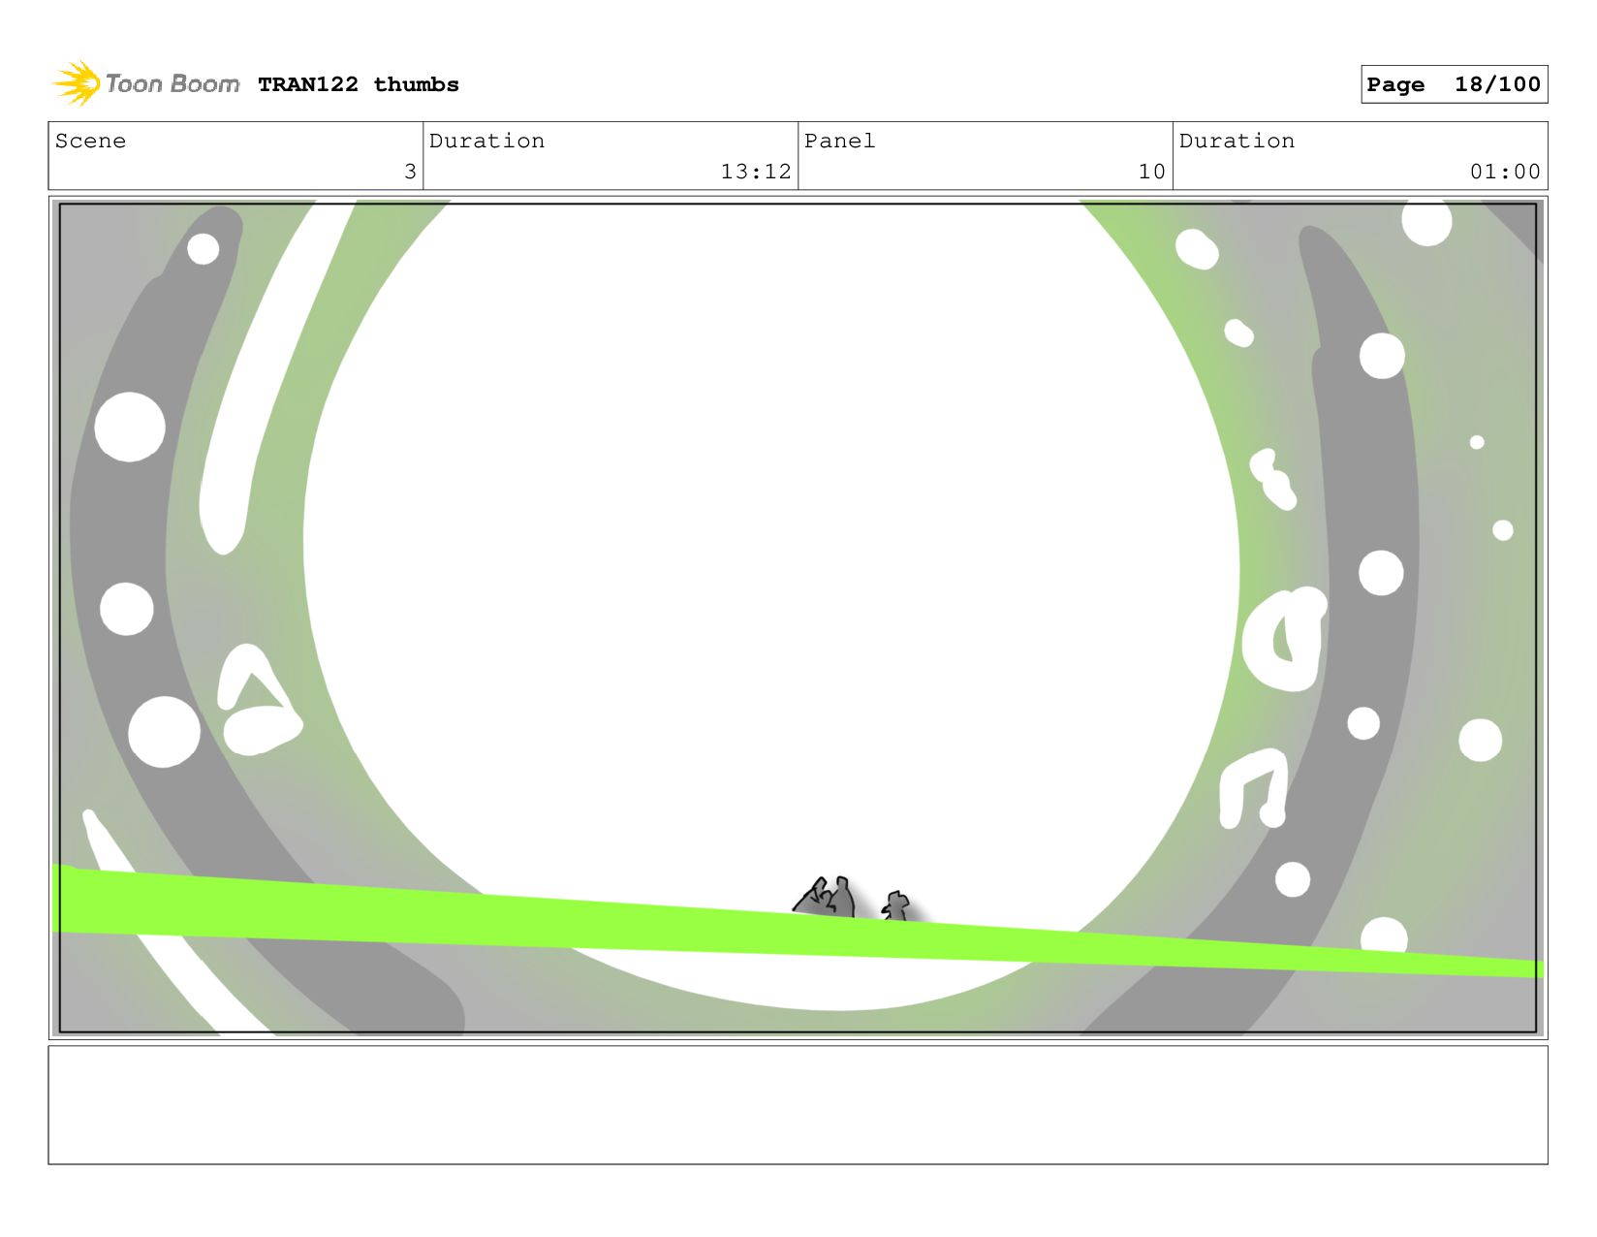Click the storyboard panel thumbnail image
Viewport: 1597px width, 1237px height.
pyautogui.click(x=798, y=618)
